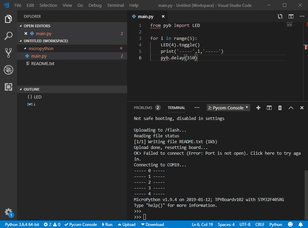Open the Debug view in activity bar

(x=8, y=70)
